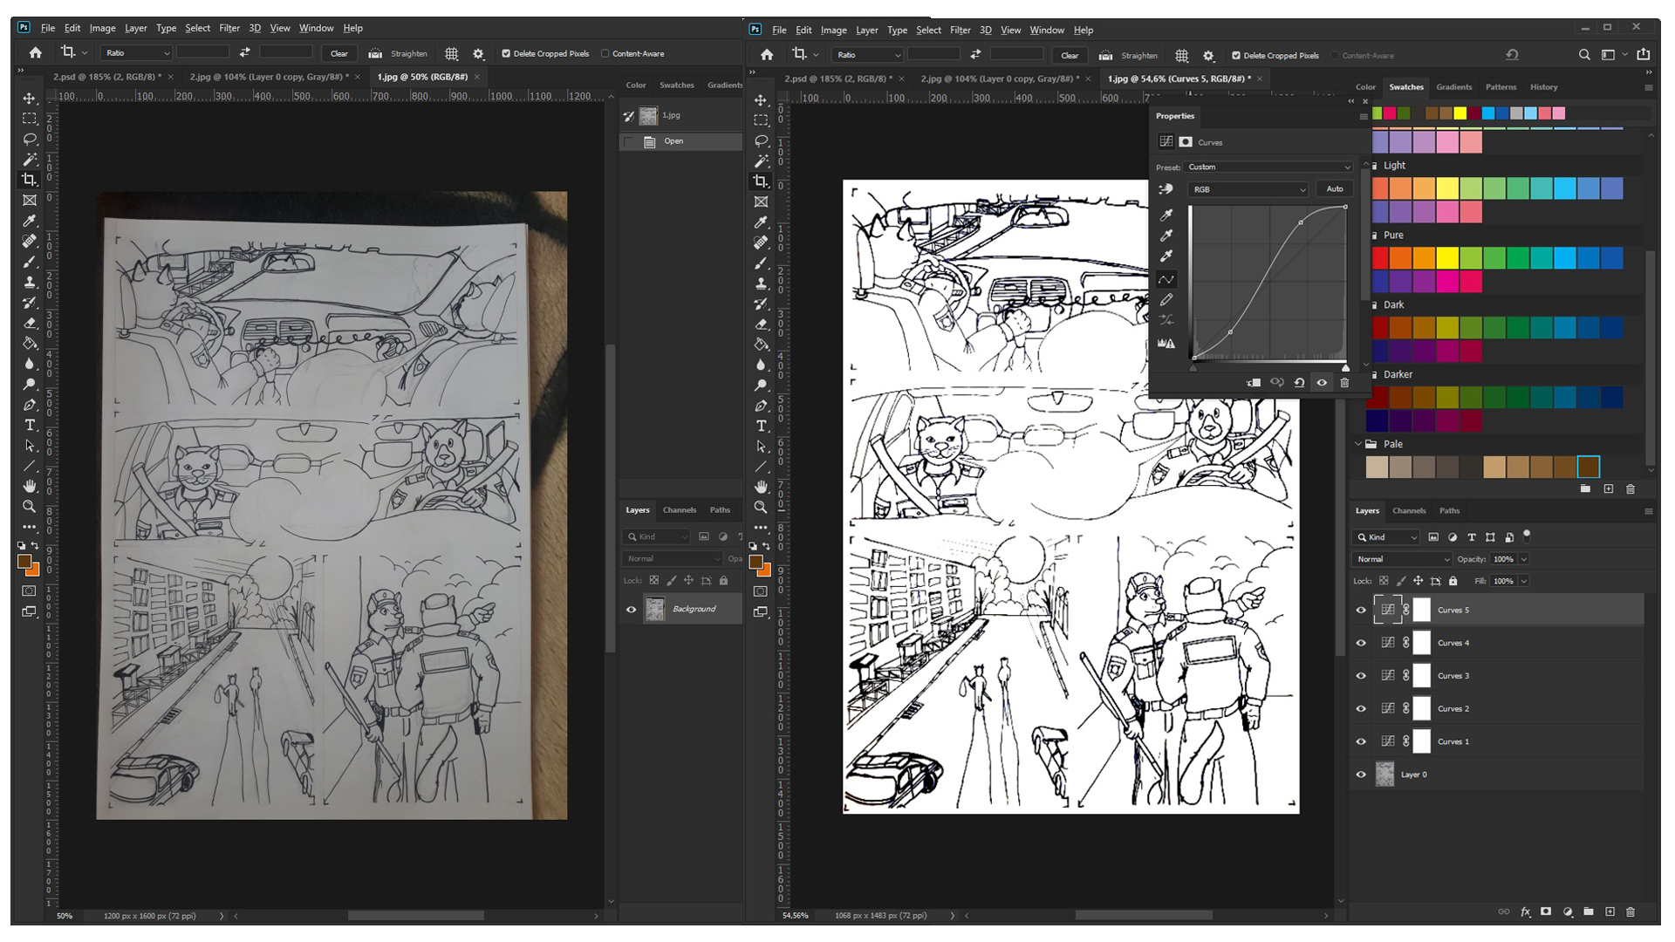Viewport: 1675px width, 942px height.
Task: Select the Type tool in left window
Action: (29, 425)
